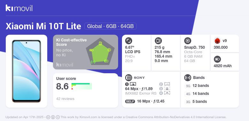The image size is (249, 121).
Task: Click the screen size icon above 6.67"
Action: point(129,41)
